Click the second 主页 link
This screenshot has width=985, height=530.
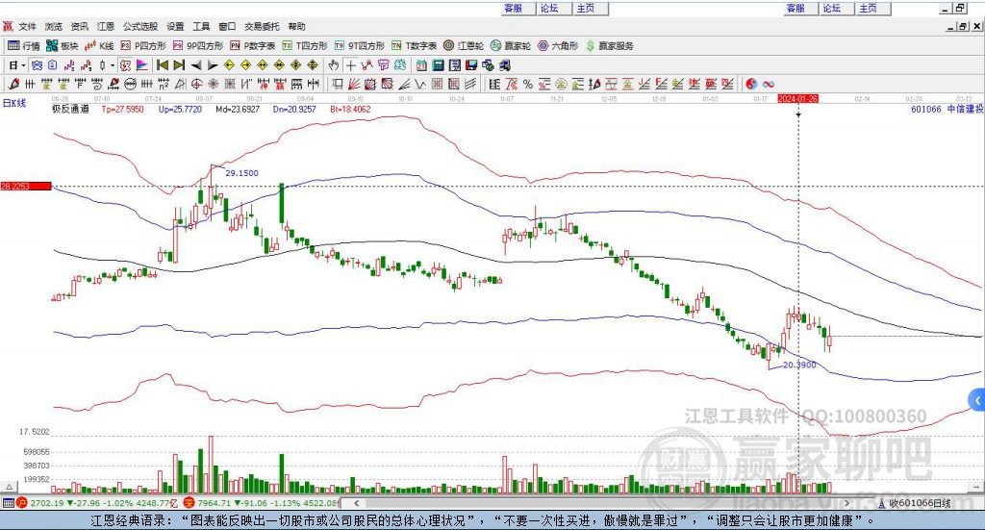(x=869, y=8)
